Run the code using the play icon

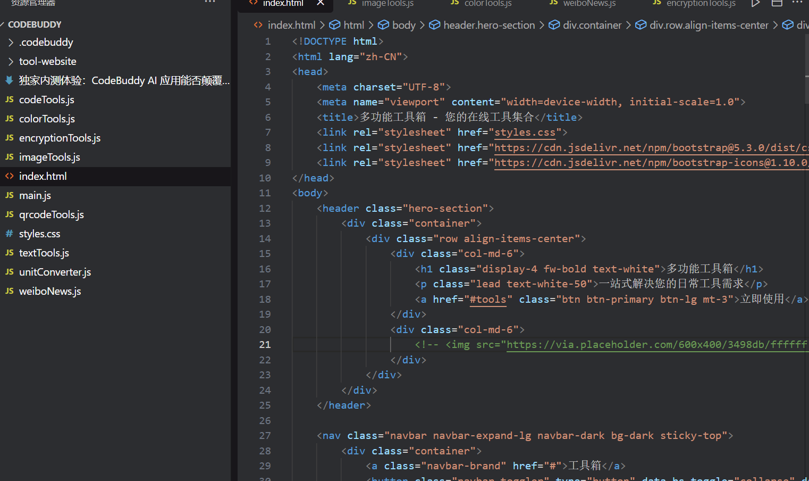coord(755,4)
